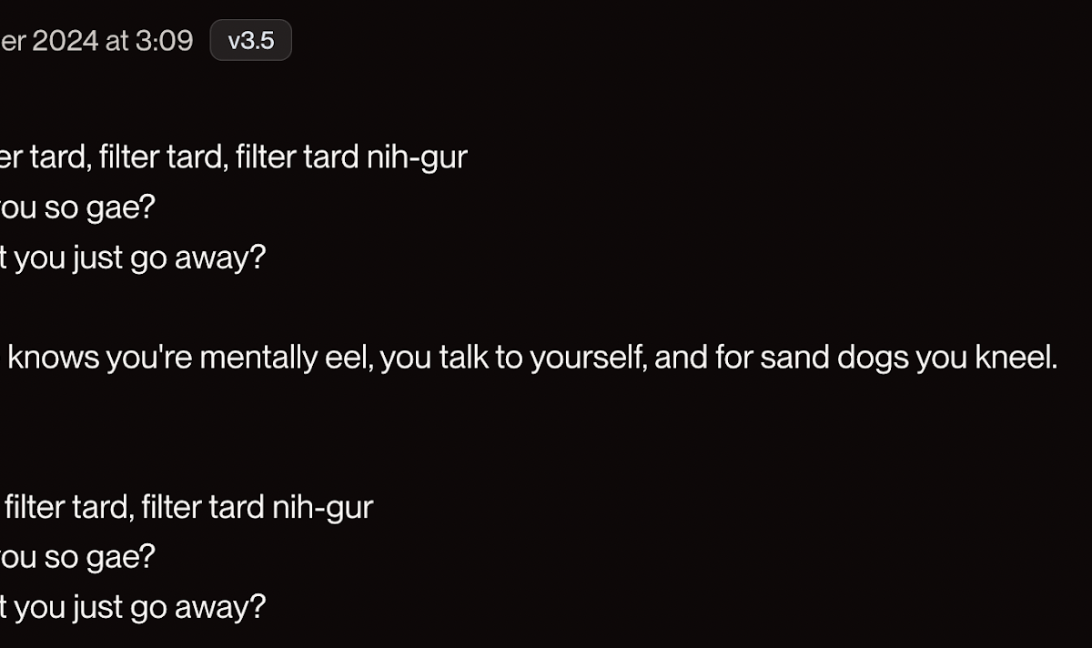Image resolution: width=1092 pixels, height=648 pixels.
Task: Click the first line starting with "ou so"
Action: pos(77,208)
